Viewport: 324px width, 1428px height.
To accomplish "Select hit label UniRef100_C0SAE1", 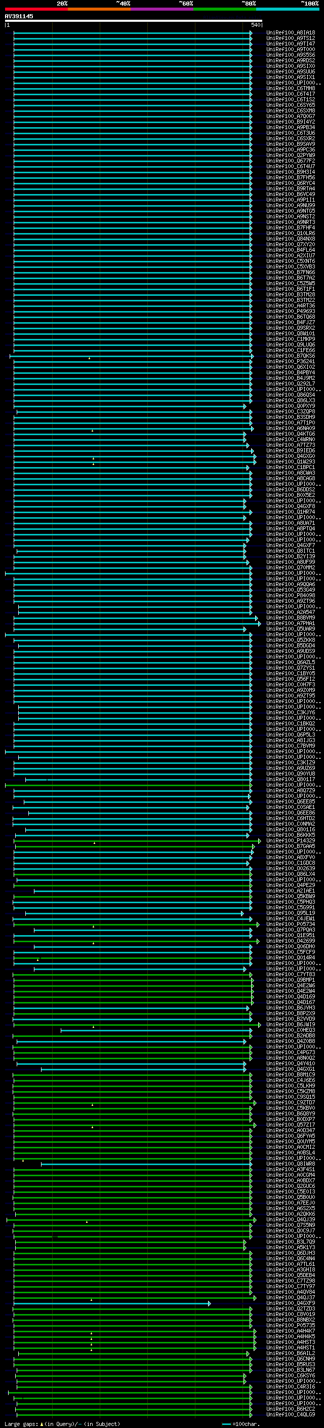I will point(291,807).
